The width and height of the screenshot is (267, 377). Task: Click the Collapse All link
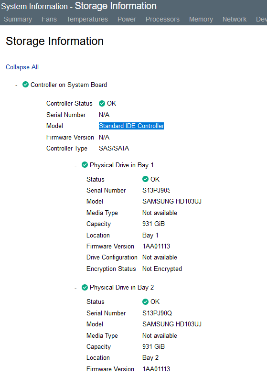click(x=22, y=67)
